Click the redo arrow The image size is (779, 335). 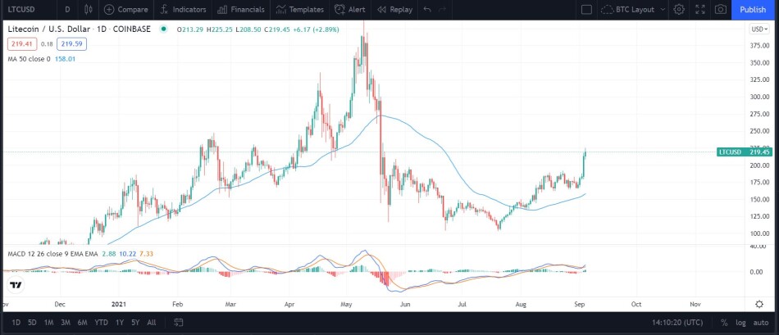click(x=443, y=10)
